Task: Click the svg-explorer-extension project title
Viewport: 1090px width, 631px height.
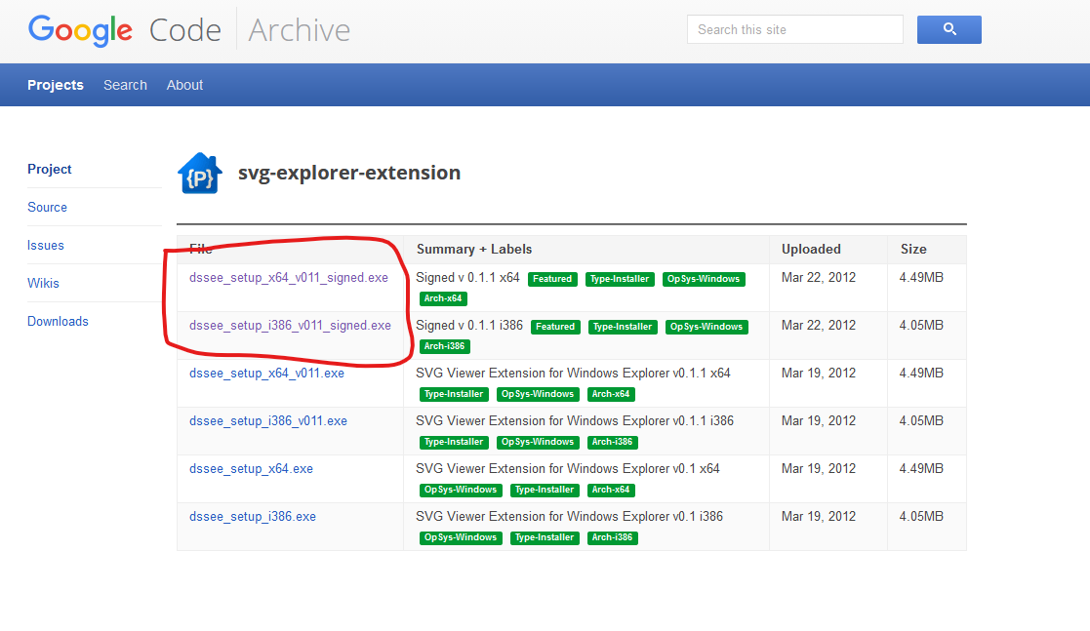Action: [x=349, y=173]
